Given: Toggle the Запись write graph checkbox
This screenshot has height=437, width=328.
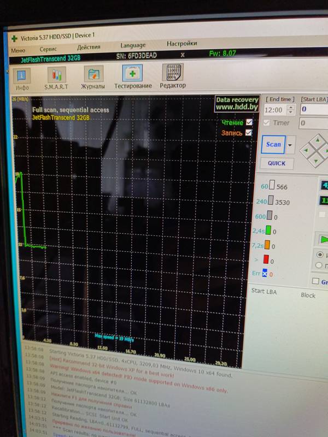Looking at the screenshot, I should coord(249,133).
